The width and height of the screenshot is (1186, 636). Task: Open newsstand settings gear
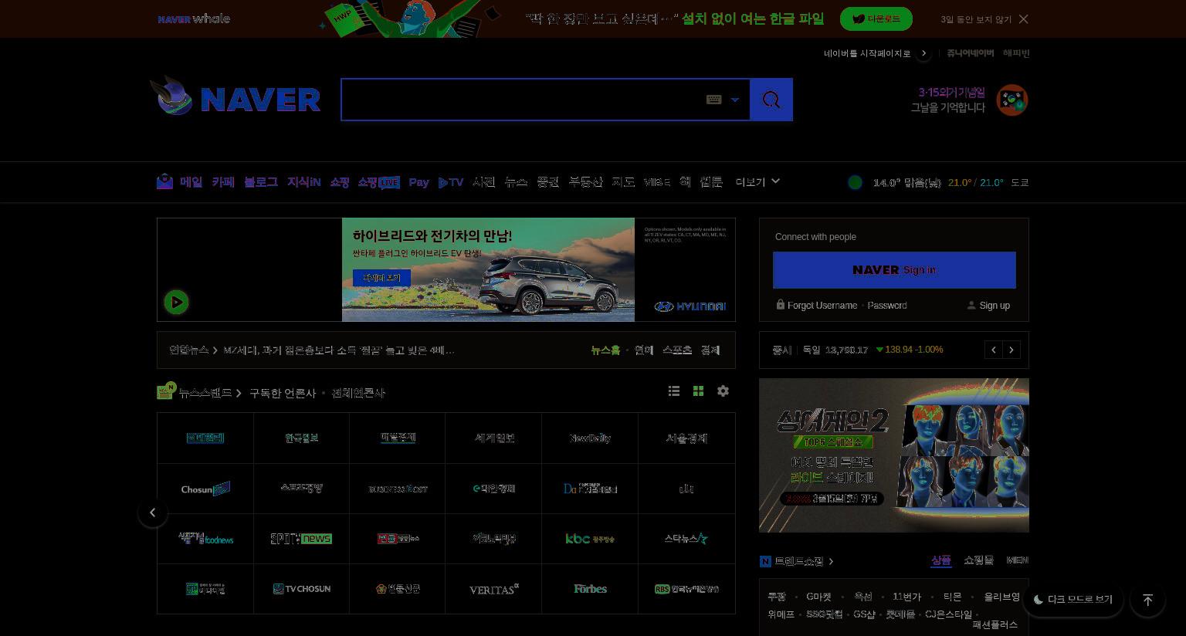(x=723, y=391)
